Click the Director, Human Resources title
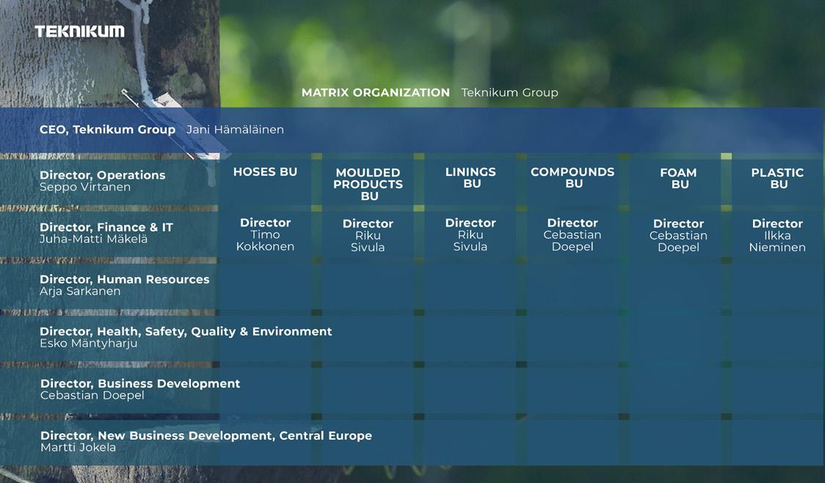The width and height of the screenshot is (825, 483). [x=125, y=279]
